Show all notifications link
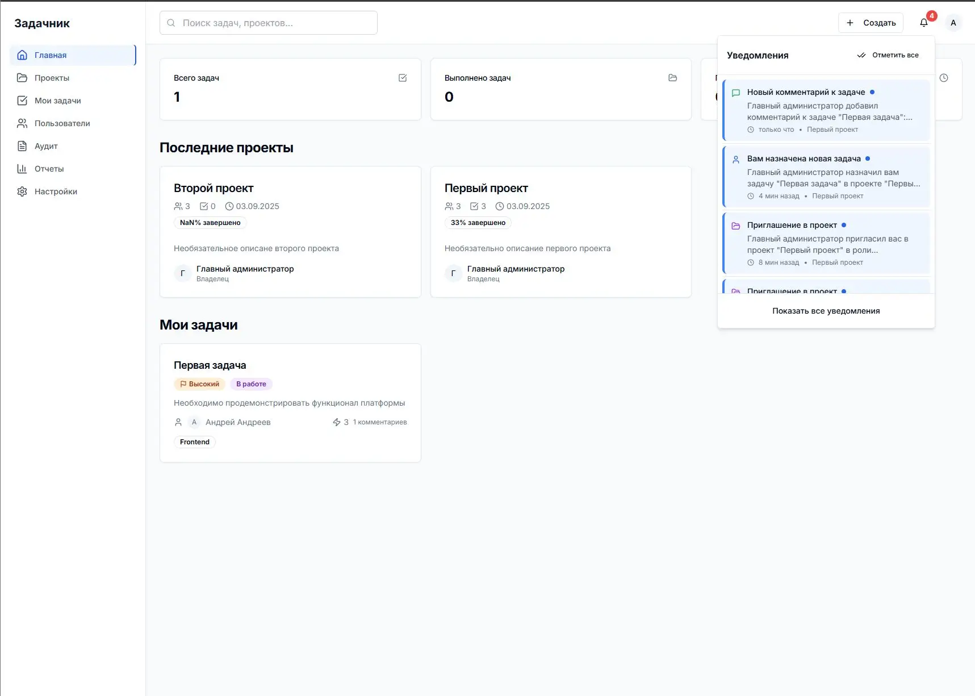975x696 pixels. pos(826,311)
